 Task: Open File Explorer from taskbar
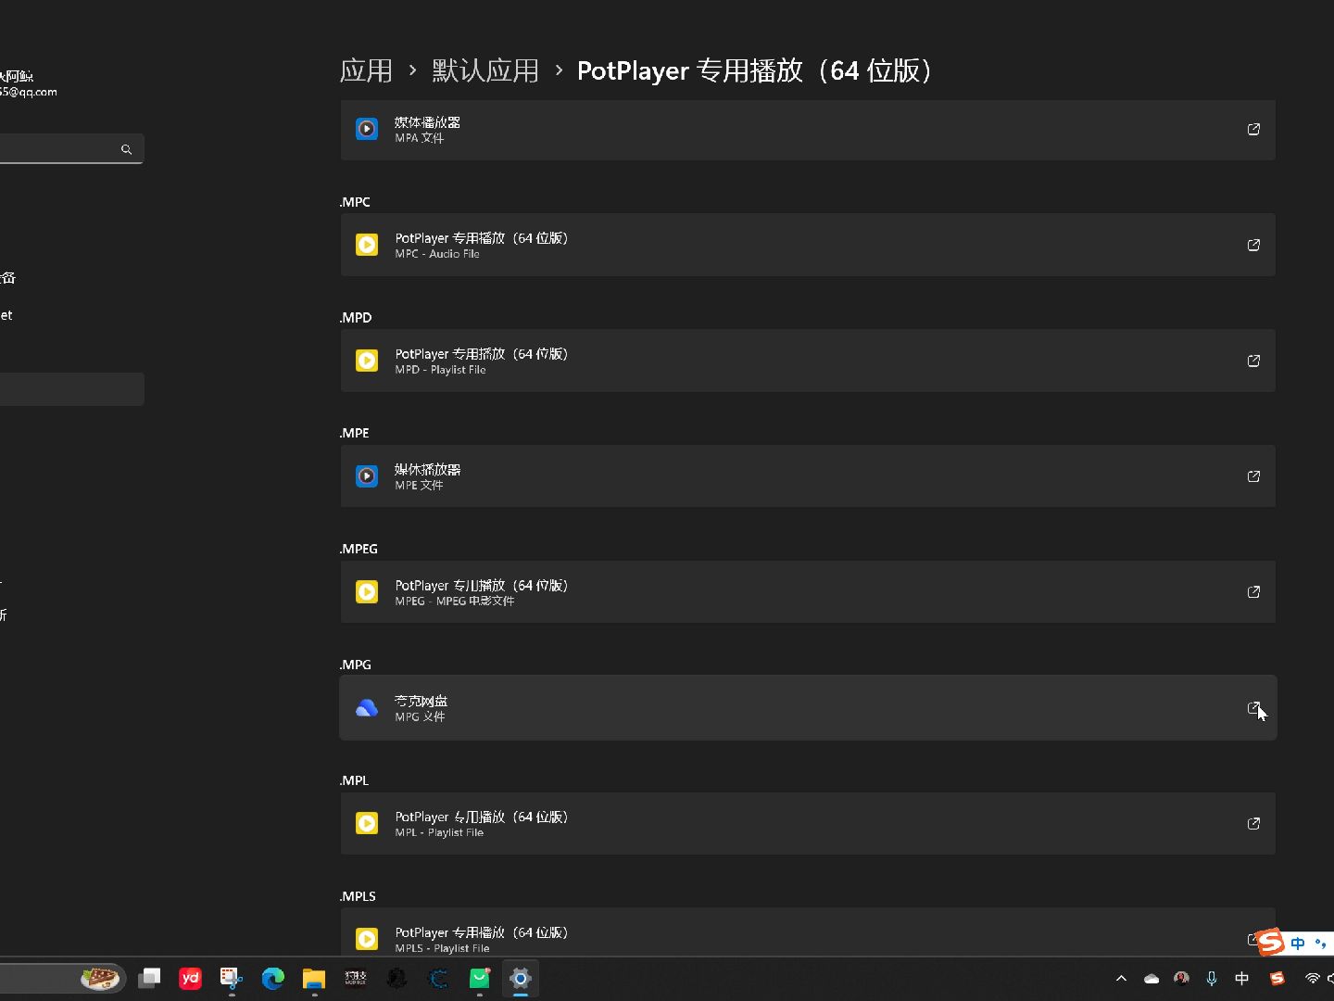pyautogui.click(x=314, y=978)
